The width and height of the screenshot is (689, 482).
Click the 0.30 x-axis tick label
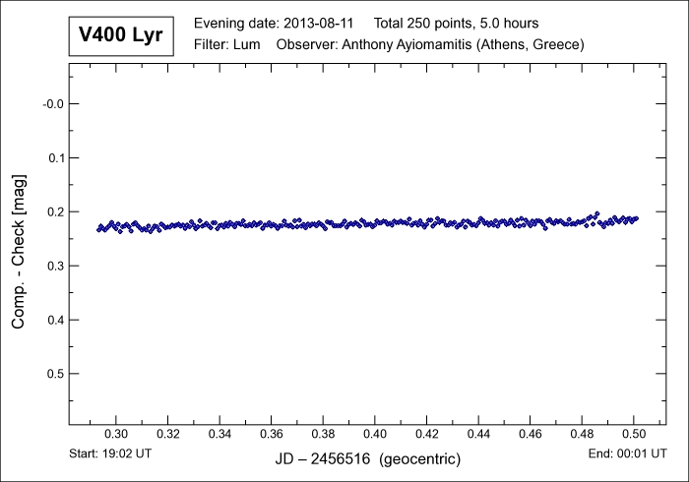pos(116,434)
